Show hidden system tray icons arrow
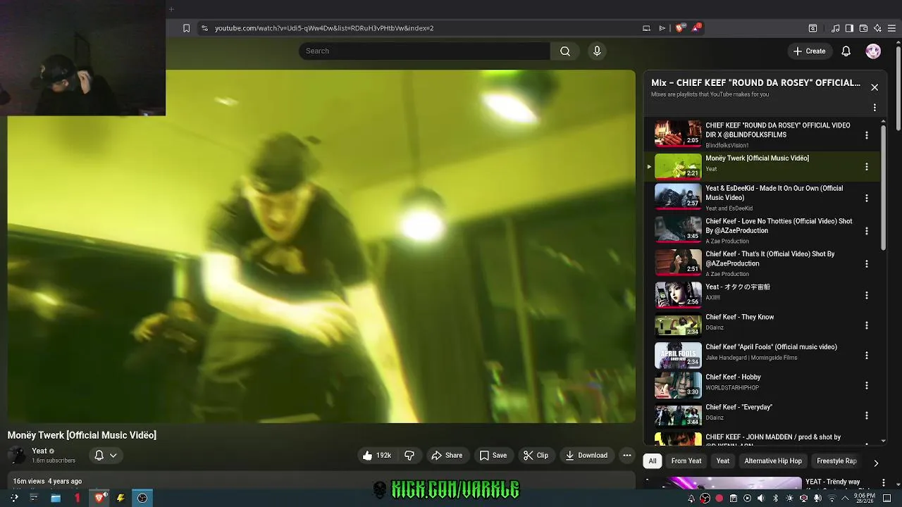This screenshot has width=902, height=507. point(845,499)
